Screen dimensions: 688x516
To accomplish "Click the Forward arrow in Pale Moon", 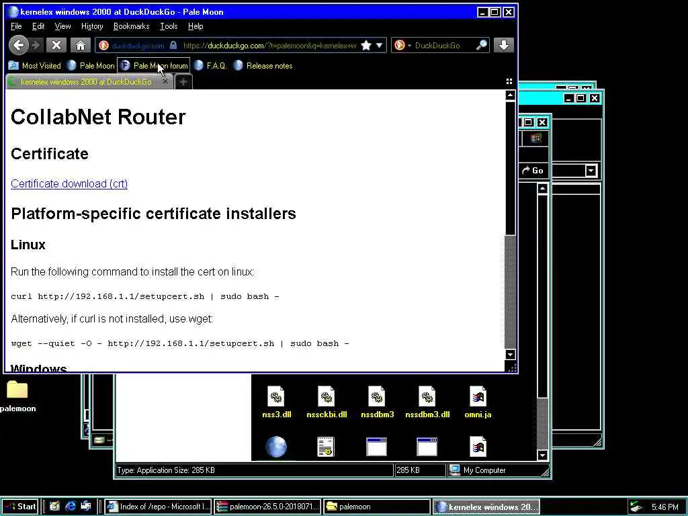I will (x=37, y=45).
